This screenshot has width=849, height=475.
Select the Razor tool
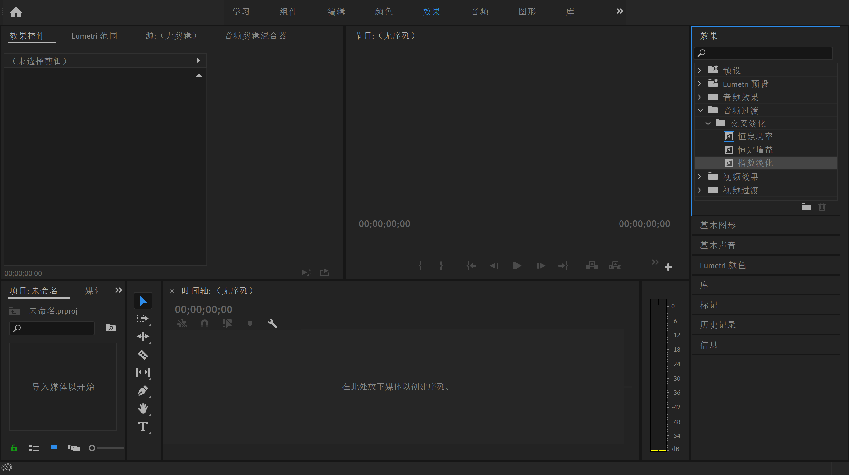pyautogui.click(x=143, y=355)
